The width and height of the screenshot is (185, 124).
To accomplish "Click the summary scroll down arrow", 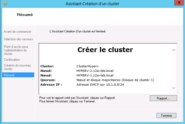I will pos(174,88).
